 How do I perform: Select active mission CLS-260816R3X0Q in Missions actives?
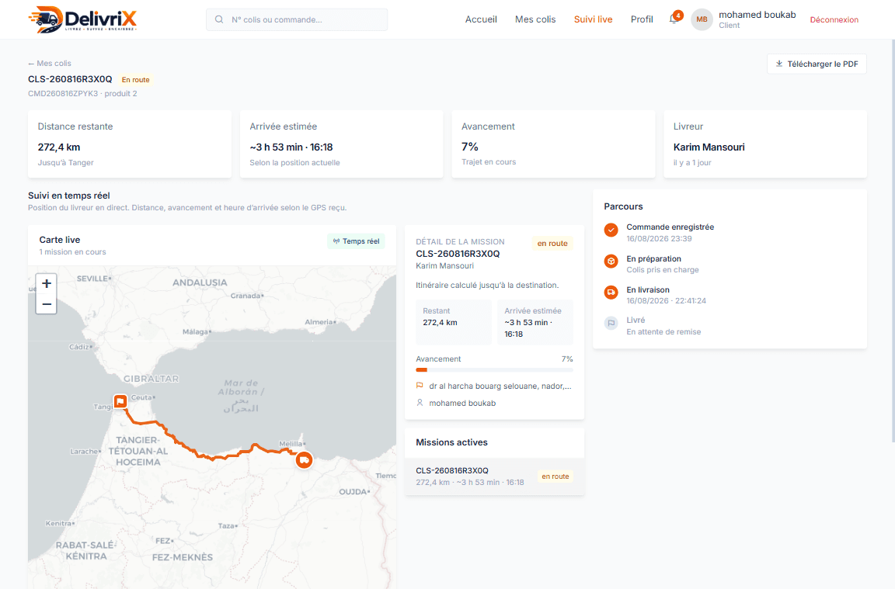494,476
